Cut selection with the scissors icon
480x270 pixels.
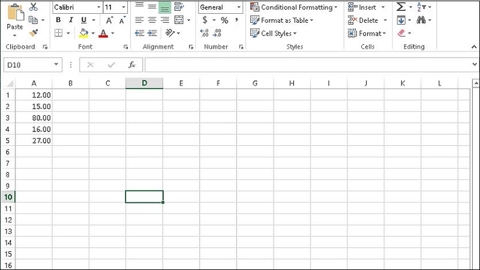[x=34, y=7]
